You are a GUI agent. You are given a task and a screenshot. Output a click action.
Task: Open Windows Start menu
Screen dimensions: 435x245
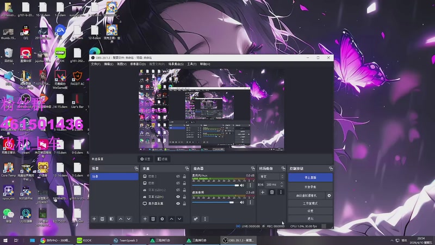pyautogui.click(x=5, y=240)
